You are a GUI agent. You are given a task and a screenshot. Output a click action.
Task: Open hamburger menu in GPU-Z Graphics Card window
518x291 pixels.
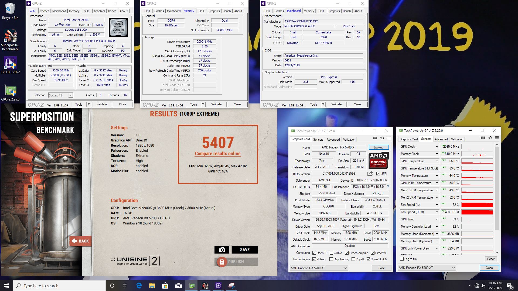pos(389,138)
